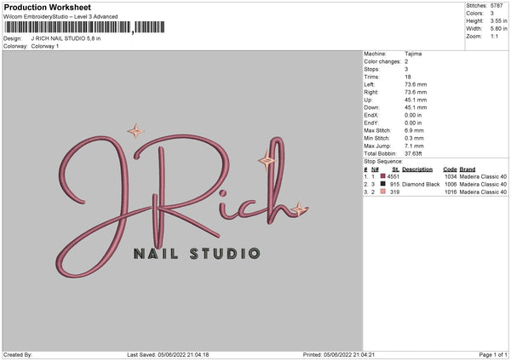Click the NAIL STUDIO text in the design
The width and height of the screenshot is (511, 361).
point(196,253)
